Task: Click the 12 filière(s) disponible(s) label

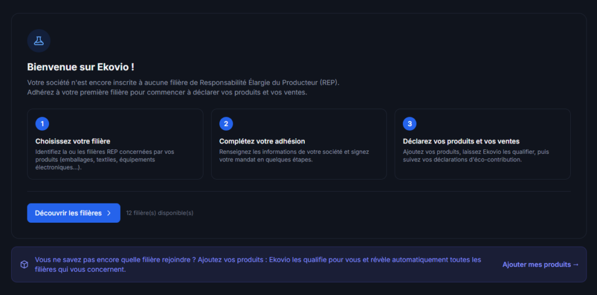Action: click(160, 213)
